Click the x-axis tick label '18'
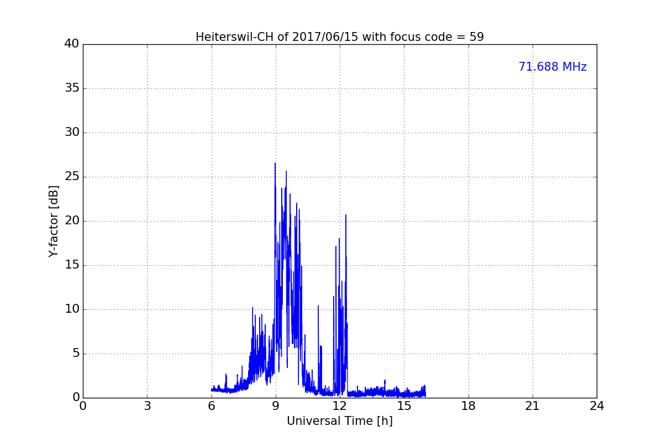This screenshot has height=442, width=663. (x=469, y=406)
